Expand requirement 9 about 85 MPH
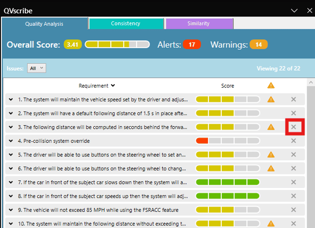The image size is (315, 228). tap(11, 210)
